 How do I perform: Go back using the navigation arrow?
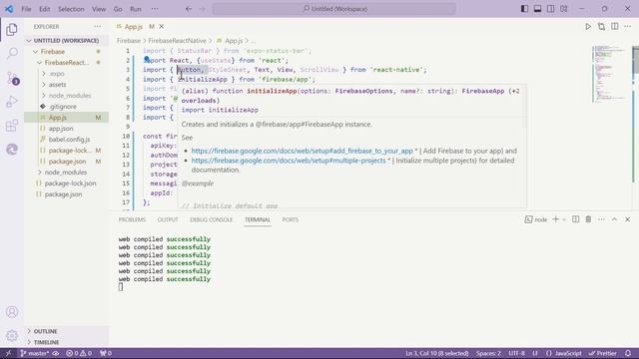[189, 9]
